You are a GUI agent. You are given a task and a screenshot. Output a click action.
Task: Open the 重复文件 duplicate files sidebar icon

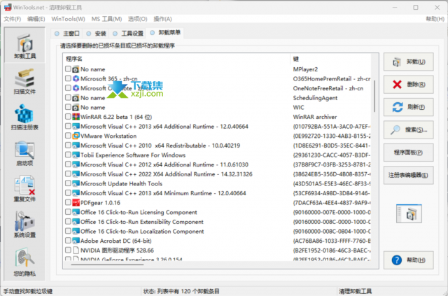point(25,189)
